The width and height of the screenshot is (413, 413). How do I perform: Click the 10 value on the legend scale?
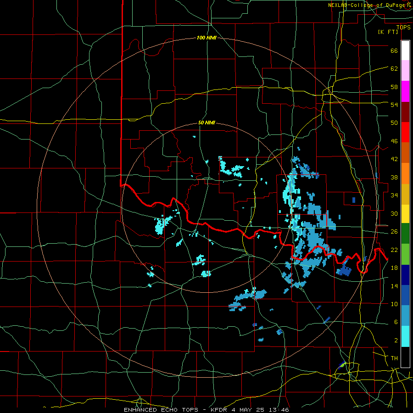[x=394, y=304]
